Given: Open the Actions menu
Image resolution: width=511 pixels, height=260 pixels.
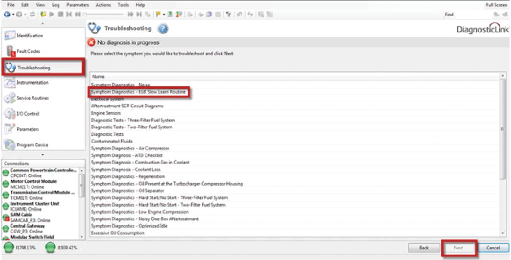Looking at the screenshot, I should [x=103, y=5].
